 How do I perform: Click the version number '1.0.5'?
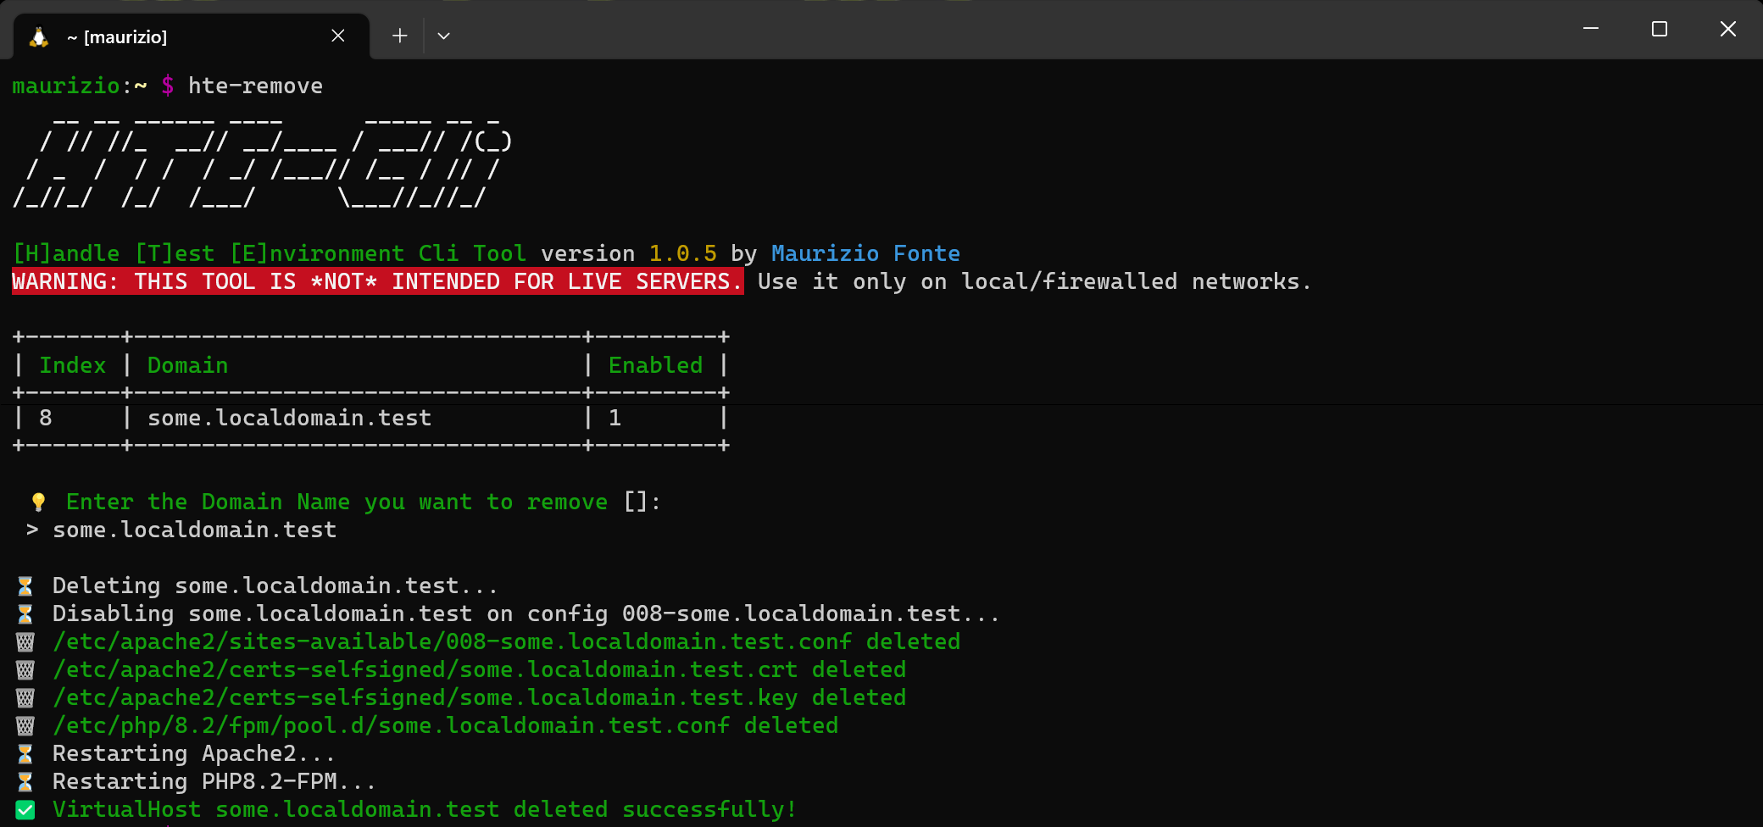683,253
